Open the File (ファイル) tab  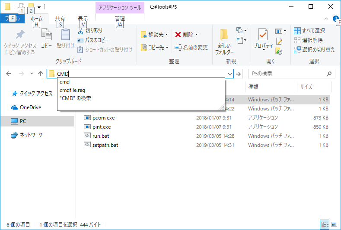(x=12, y=19)
